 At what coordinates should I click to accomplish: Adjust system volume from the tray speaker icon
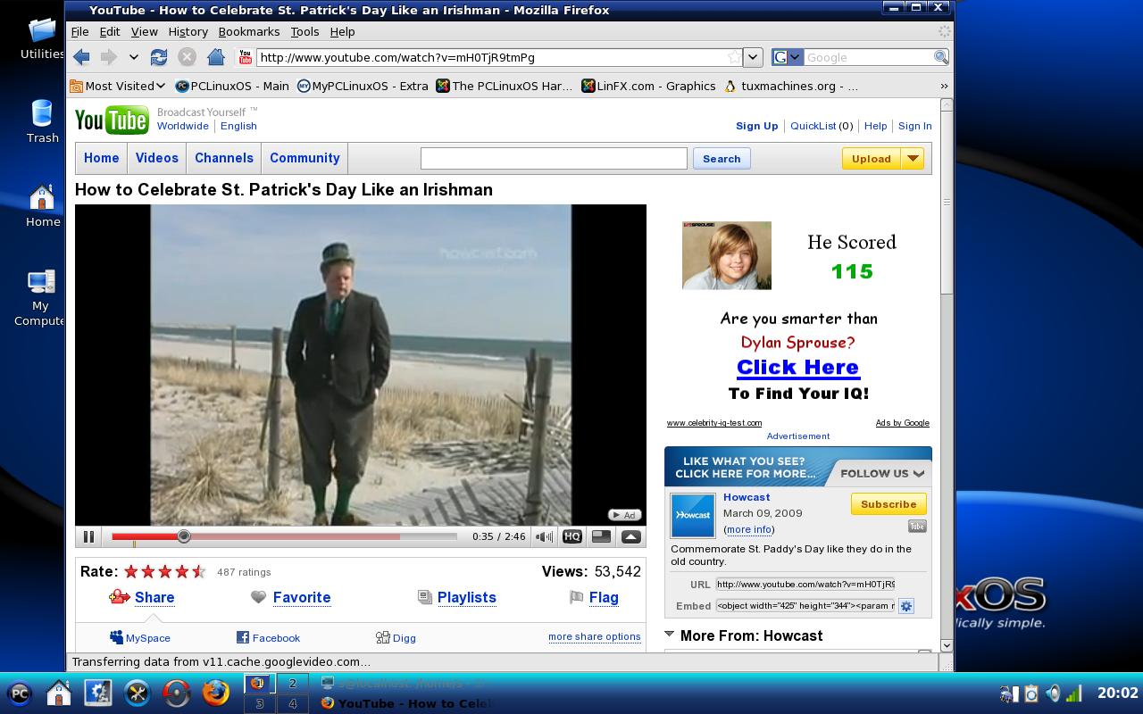point(1054,693)
